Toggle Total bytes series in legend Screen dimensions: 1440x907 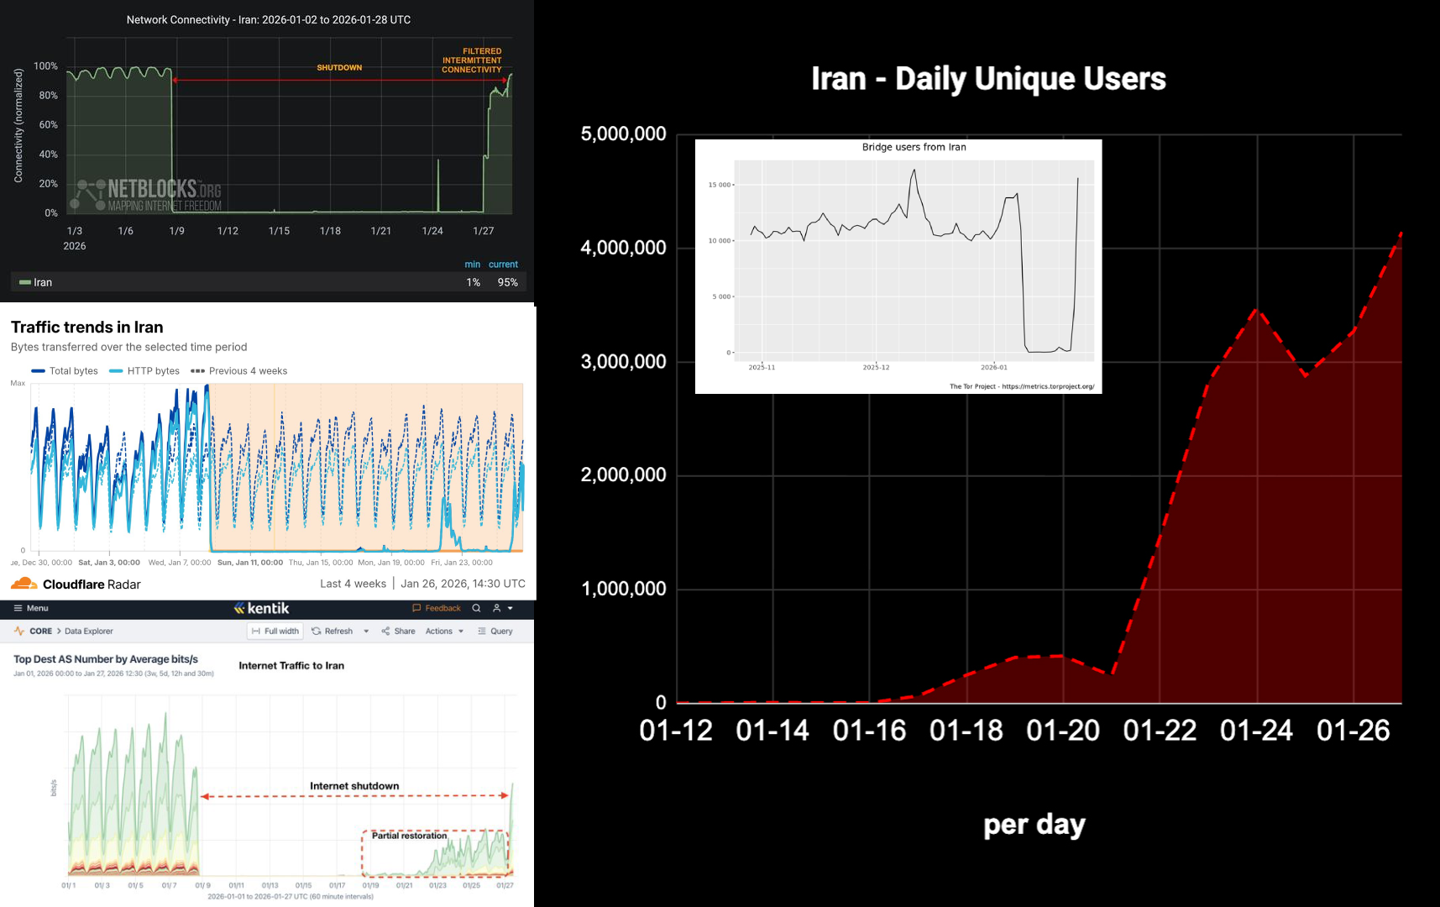(65, 371)
